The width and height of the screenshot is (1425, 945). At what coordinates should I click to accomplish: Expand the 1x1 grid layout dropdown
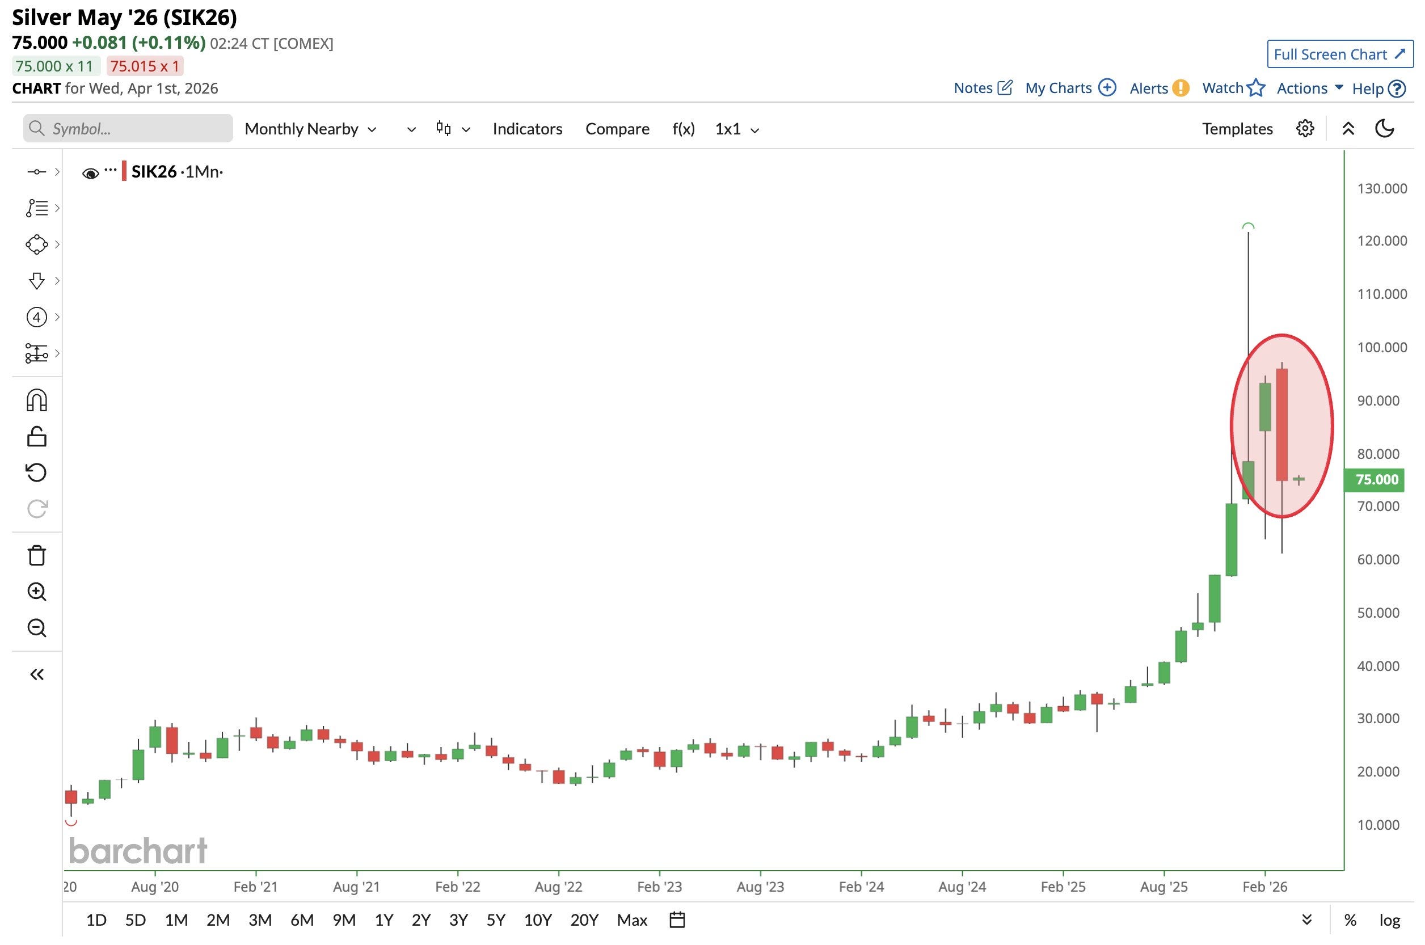737,129
